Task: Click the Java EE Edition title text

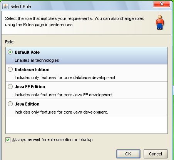Action: (30, 87)
